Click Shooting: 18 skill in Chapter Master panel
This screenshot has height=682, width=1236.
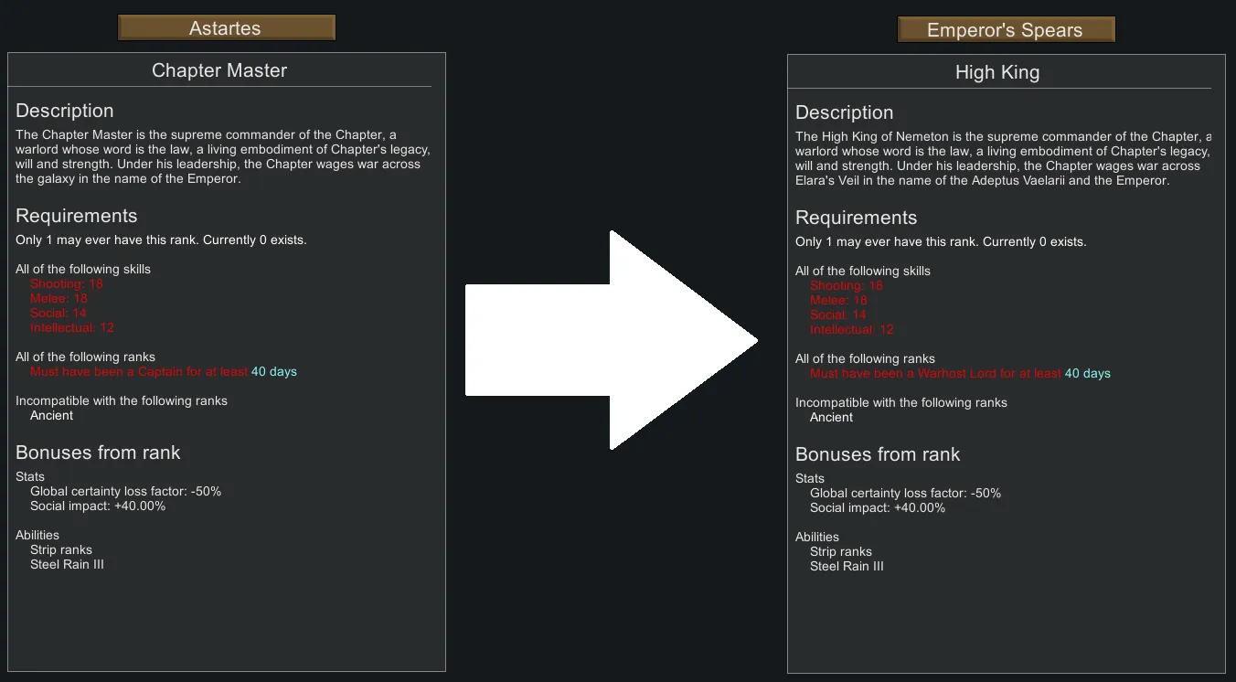67,283
